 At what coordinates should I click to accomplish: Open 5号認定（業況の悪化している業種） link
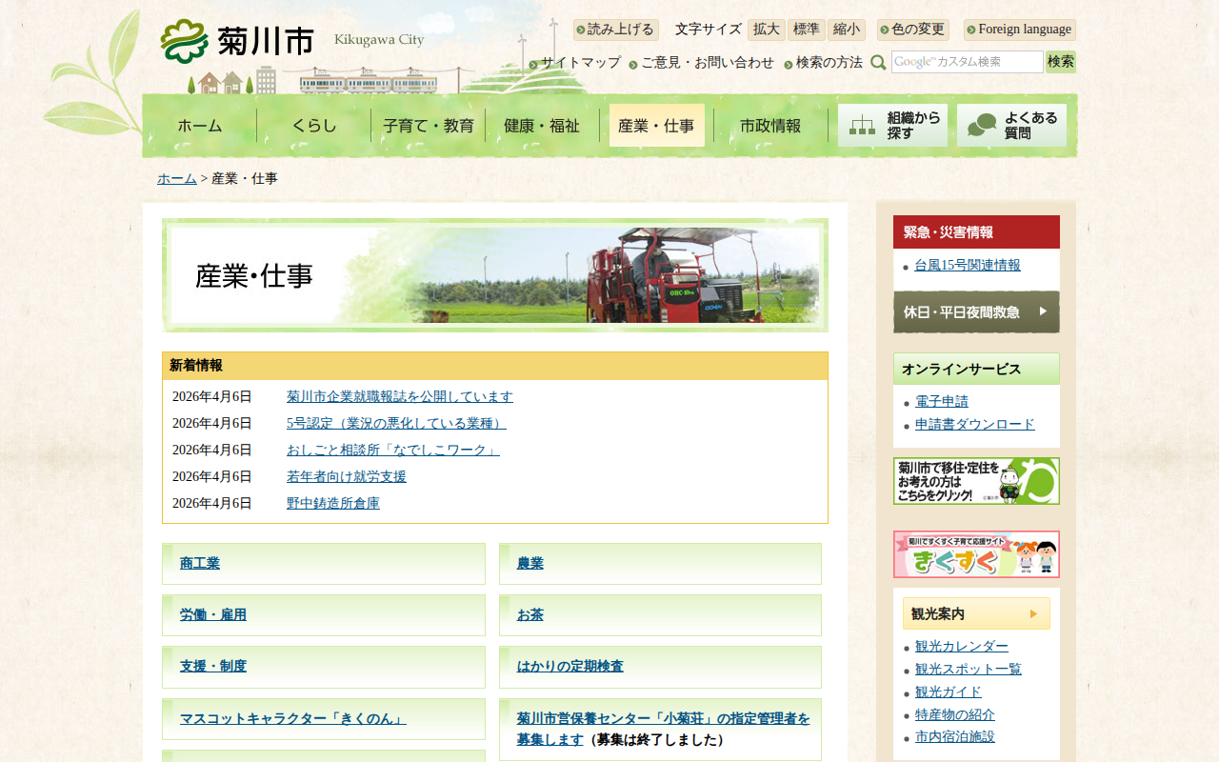pos(396,424)
